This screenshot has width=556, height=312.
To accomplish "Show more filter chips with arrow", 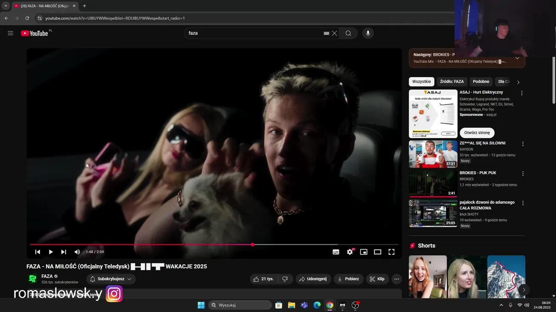I will 518,82.
